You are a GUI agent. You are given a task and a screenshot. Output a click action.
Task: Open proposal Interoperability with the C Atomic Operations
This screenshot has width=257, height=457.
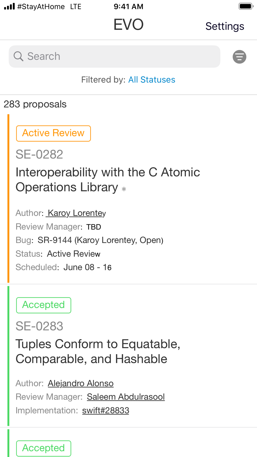tap(108, 180)
